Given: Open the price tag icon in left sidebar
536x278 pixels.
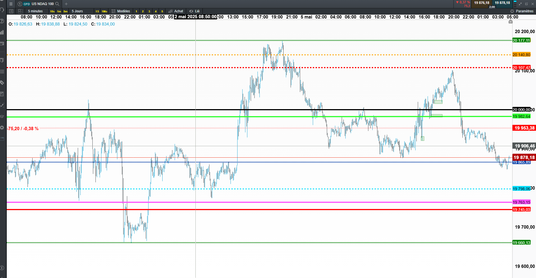Looking at the screenshot, I should pos(2,83).
